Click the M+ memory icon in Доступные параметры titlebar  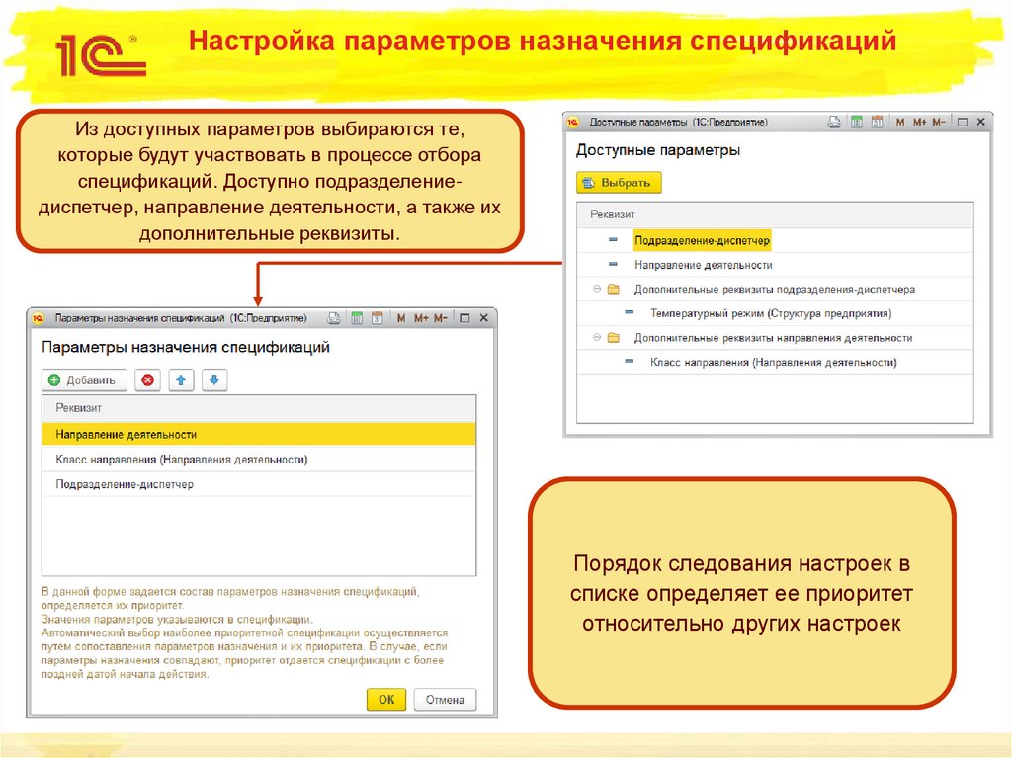(x=920, y=122)
